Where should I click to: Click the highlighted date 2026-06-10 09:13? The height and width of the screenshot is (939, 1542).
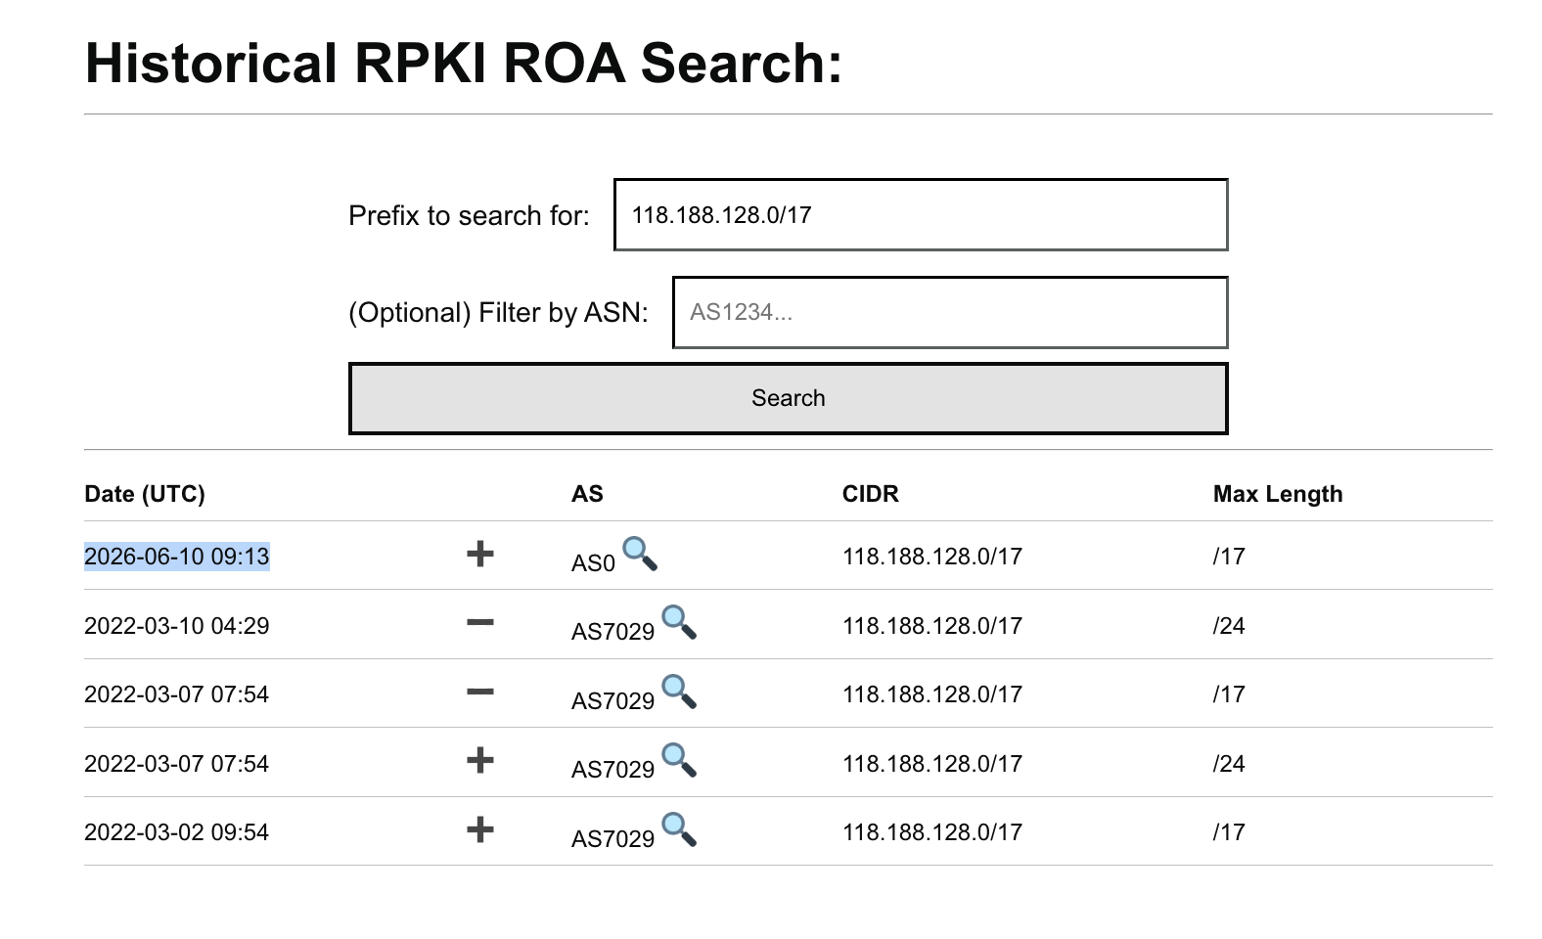tap(177, 557)
